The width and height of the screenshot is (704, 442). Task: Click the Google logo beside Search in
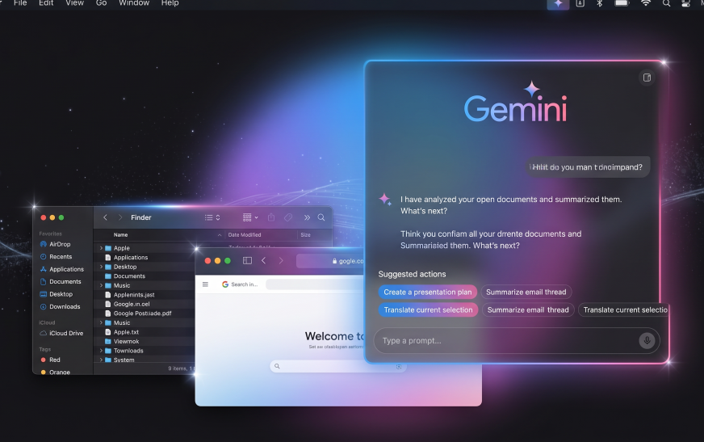tap(225, 284)
